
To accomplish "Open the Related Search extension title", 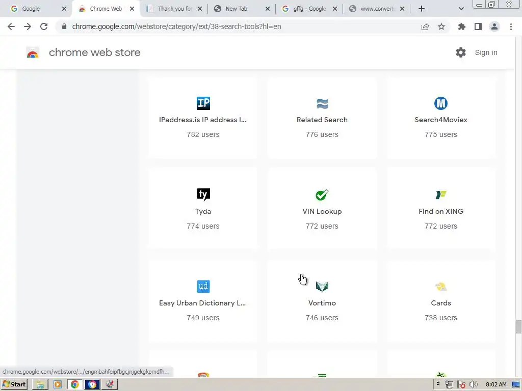I will coord(322,120).
